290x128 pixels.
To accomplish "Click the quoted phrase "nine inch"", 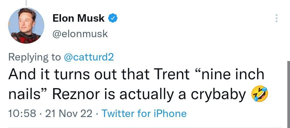I will (231, 74).
